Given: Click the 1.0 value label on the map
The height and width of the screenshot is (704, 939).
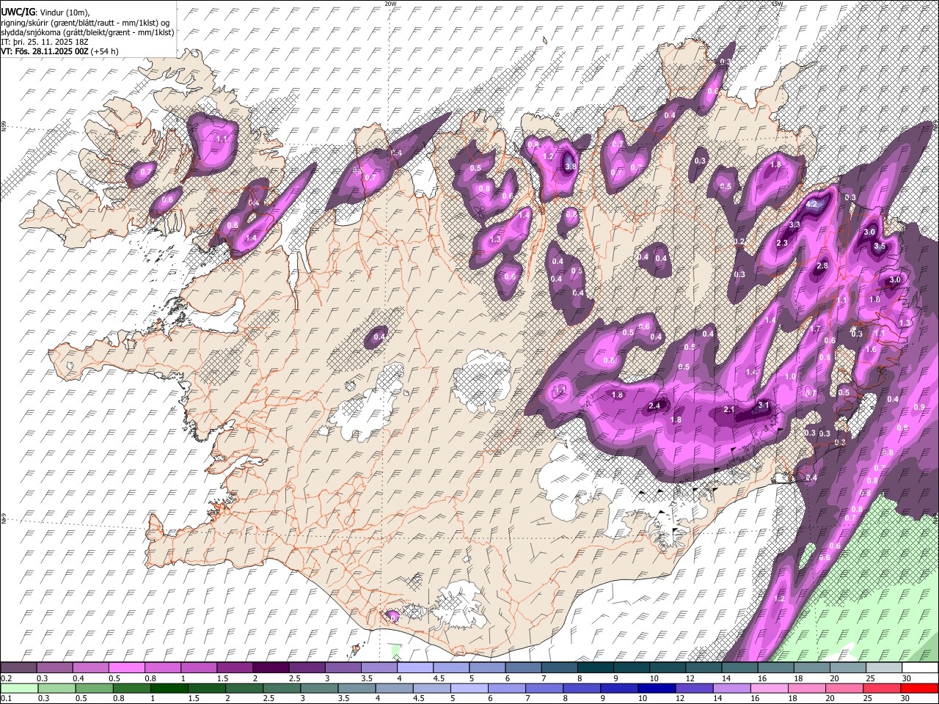Looking at the screenshot, I should (791, 376).
